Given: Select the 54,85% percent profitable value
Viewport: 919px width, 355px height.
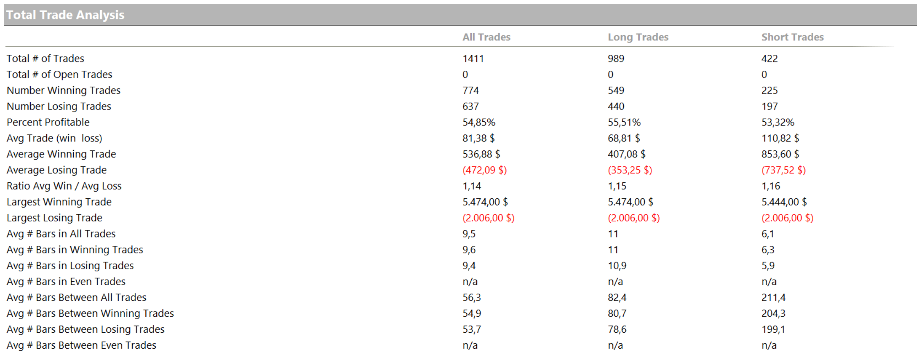Looking at the screenshot, I should [478, 123].
